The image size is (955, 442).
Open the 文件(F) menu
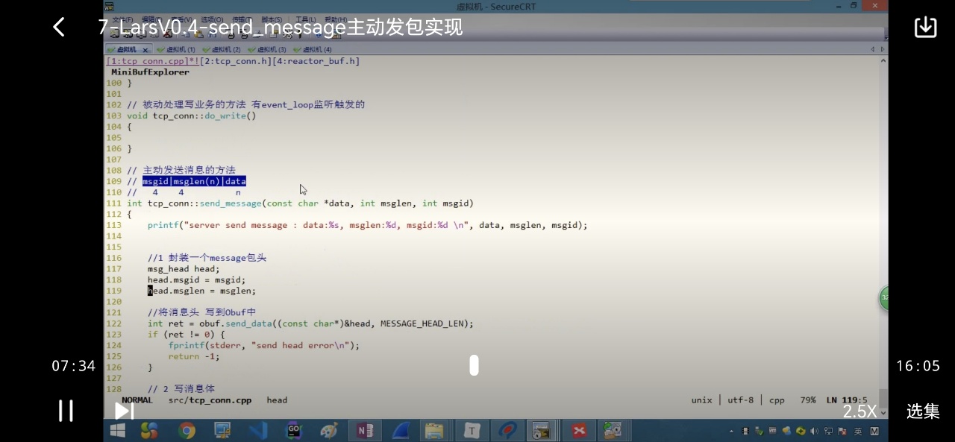click(122, 19)
